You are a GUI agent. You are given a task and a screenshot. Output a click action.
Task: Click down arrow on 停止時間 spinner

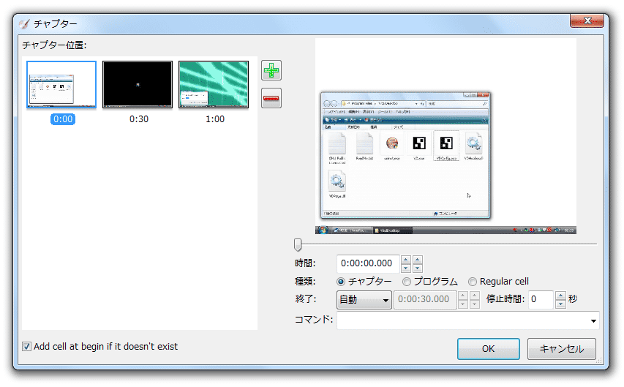(x=561, y=304)
